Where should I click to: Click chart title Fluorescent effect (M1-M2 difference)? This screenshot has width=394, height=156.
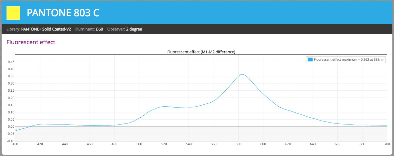(201, 52)
